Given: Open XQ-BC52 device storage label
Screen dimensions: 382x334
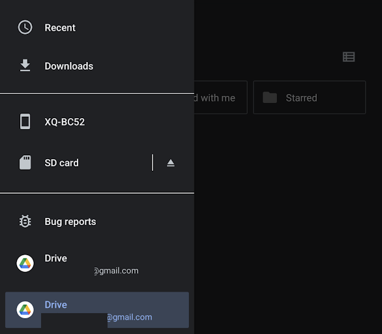Looking at the screenshot, I should (65, 121).
